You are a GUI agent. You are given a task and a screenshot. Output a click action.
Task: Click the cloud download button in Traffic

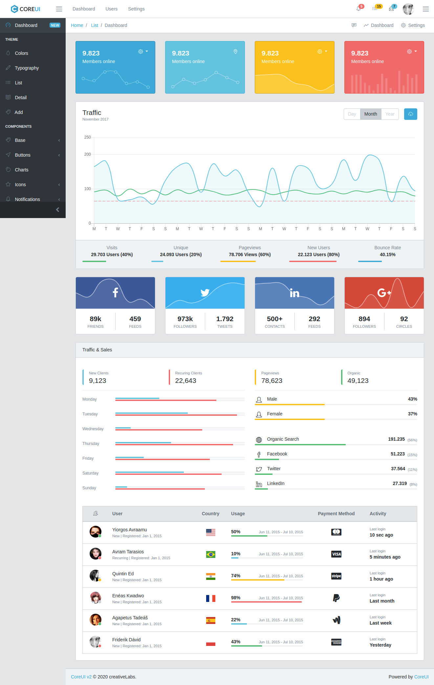click(411, 114)
